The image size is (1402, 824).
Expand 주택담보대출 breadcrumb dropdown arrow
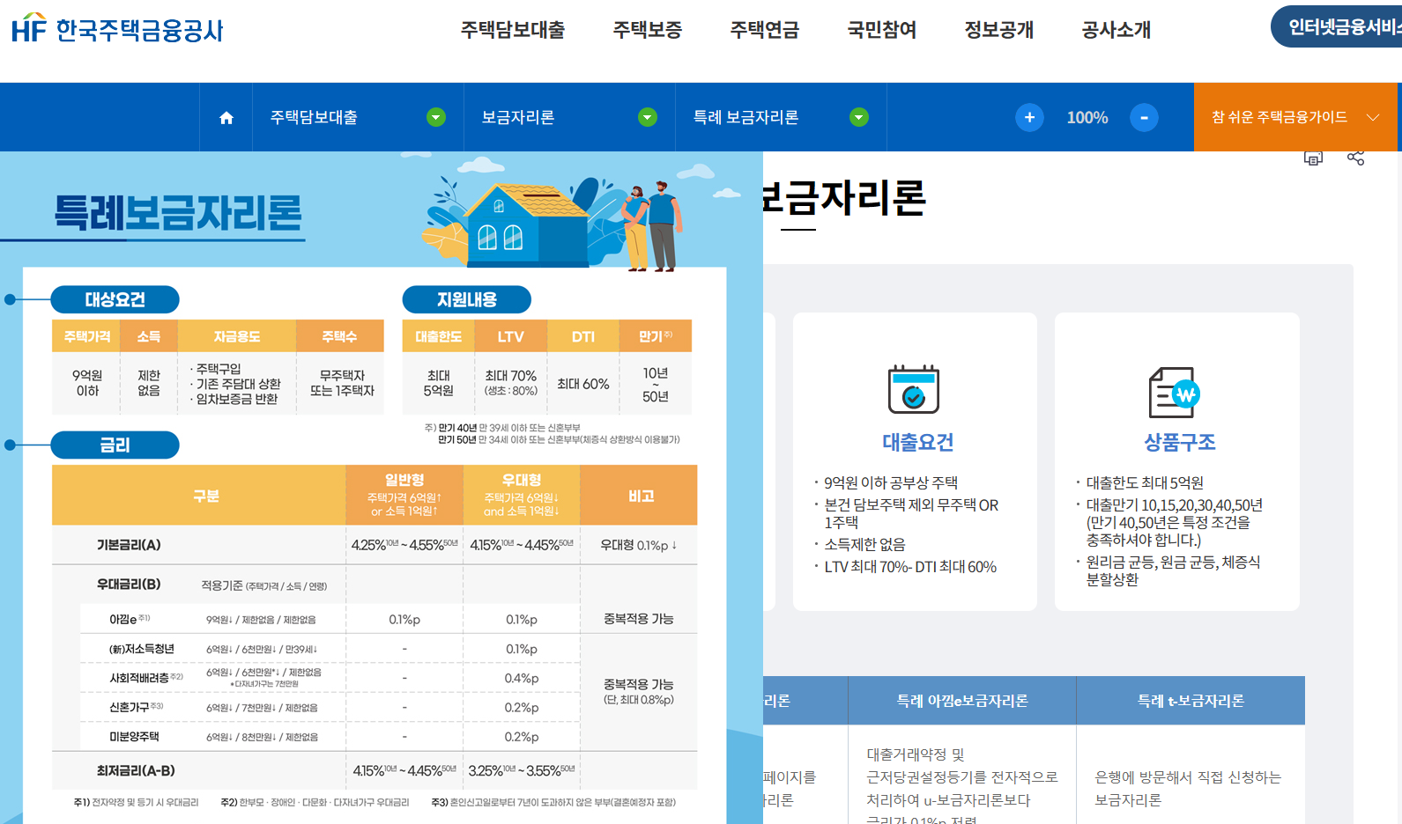pos(436,117)
